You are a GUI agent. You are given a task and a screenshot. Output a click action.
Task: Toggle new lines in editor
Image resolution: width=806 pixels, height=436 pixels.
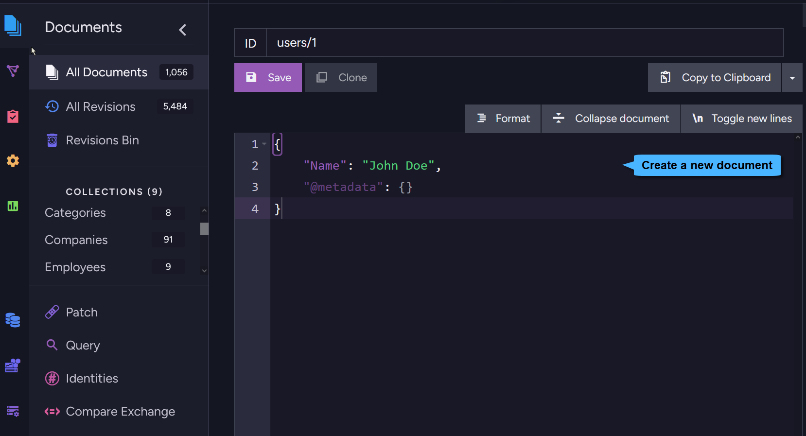742,119
